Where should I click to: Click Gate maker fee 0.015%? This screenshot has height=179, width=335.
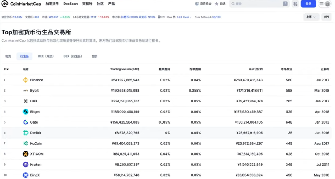[164, 122]
